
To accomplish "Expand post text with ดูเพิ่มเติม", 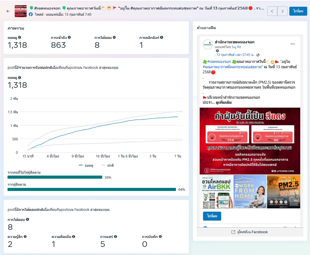I will tap(224, 103).
